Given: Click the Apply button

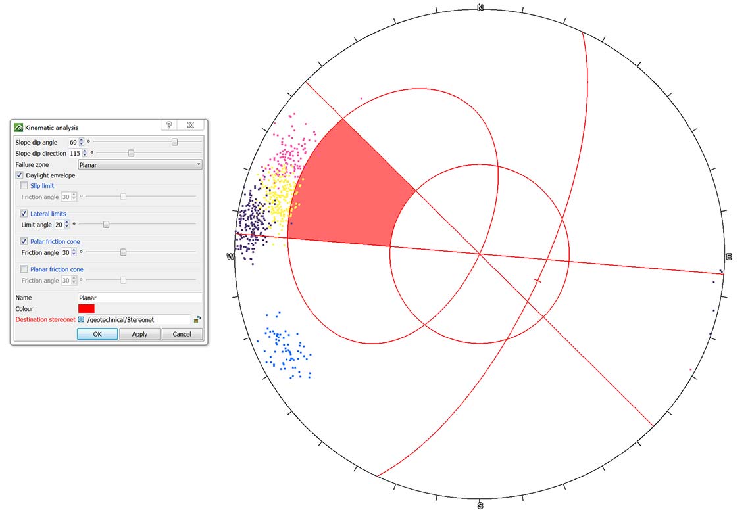Looking at the screenshot, I should [139, 334].
